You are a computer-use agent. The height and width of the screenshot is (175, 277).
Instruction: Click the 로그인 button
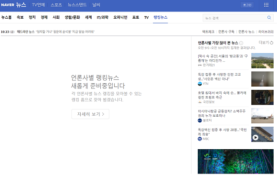click(247, 5)
